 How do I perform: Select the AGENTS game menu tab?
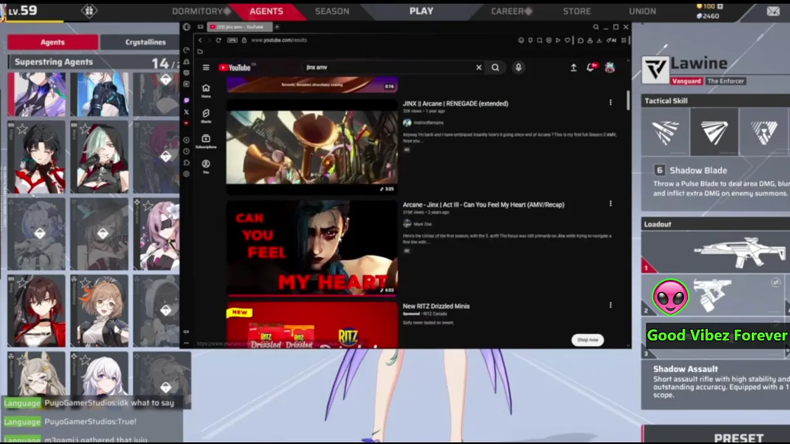coord(266,11)
